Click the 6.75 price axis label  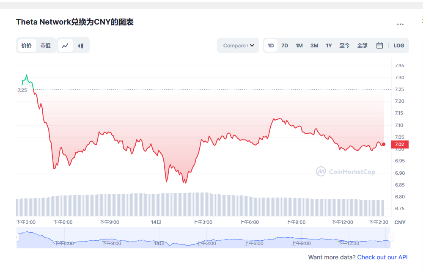click(x=400, y=209)
